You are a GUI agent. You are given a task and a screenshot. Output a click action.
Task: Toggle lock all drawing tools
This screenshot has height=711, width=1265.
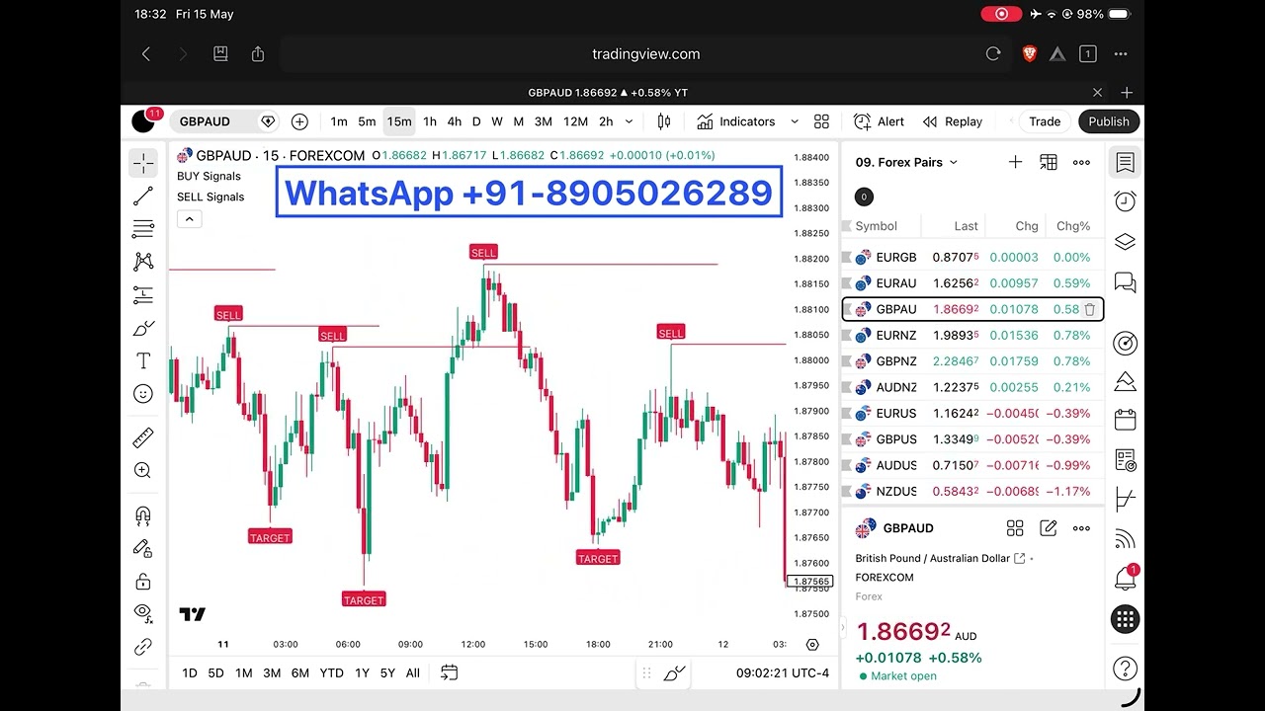(x=143, y=581)
